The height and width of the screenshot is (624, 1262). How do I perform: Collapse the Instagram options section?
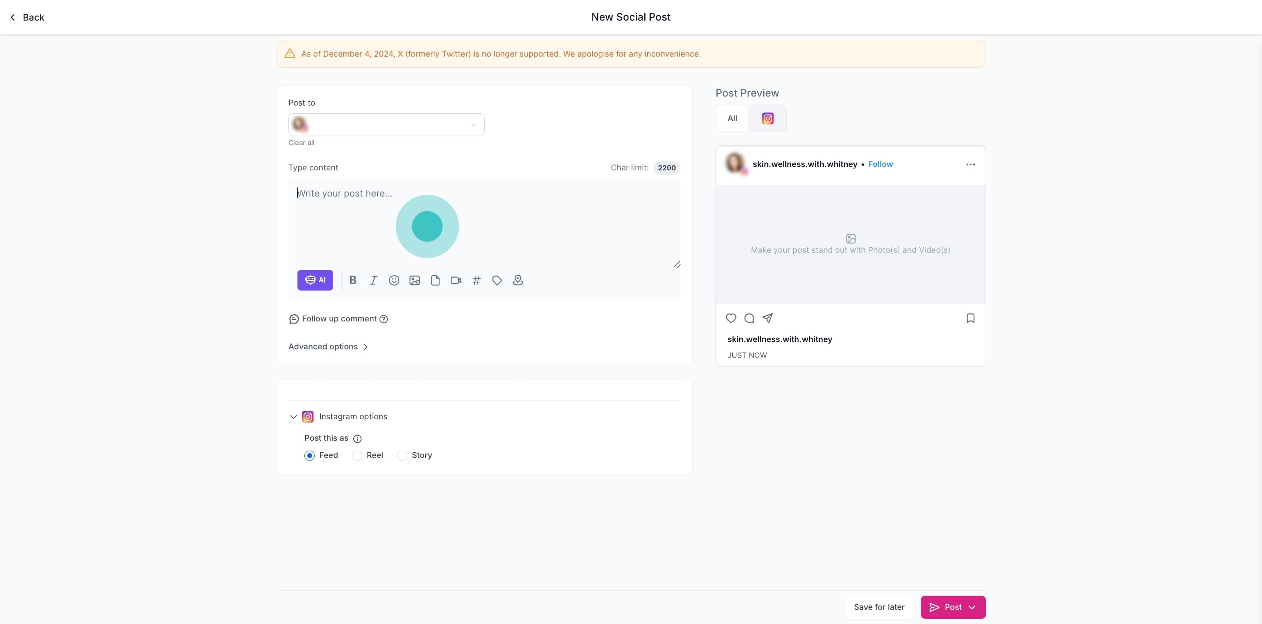click(294, 417)
